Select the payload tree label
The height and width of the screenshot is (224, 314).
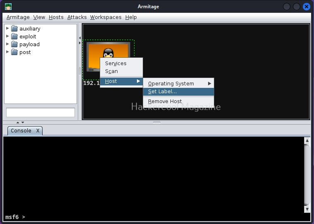[x=29, y=44]
